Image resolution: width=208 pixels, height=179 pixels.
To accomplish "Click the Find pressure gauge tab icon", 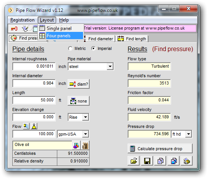I will 14,38.
